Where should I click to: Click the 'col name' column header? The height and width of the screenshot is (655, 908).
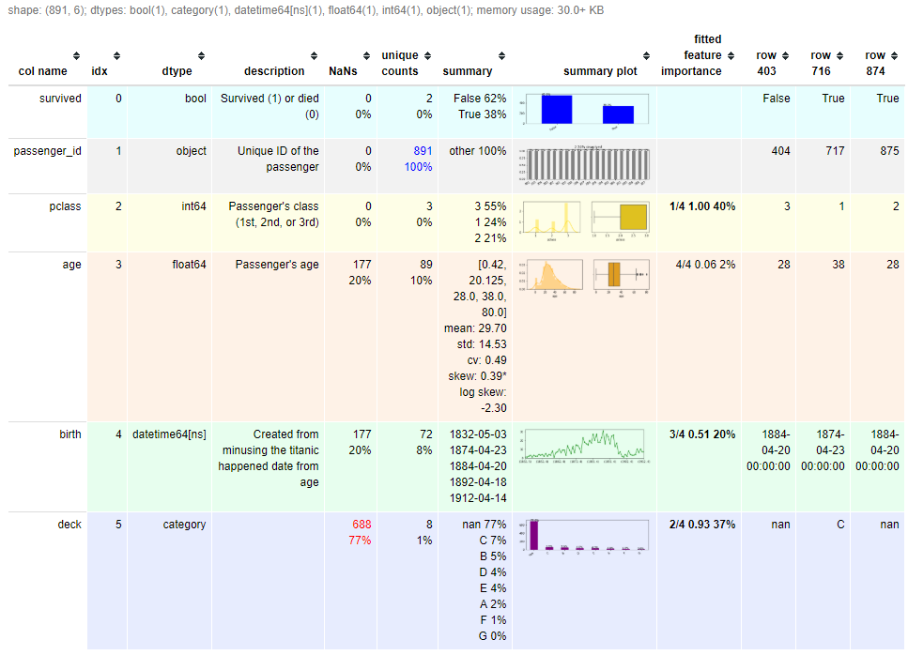click(x=42, y=70)
